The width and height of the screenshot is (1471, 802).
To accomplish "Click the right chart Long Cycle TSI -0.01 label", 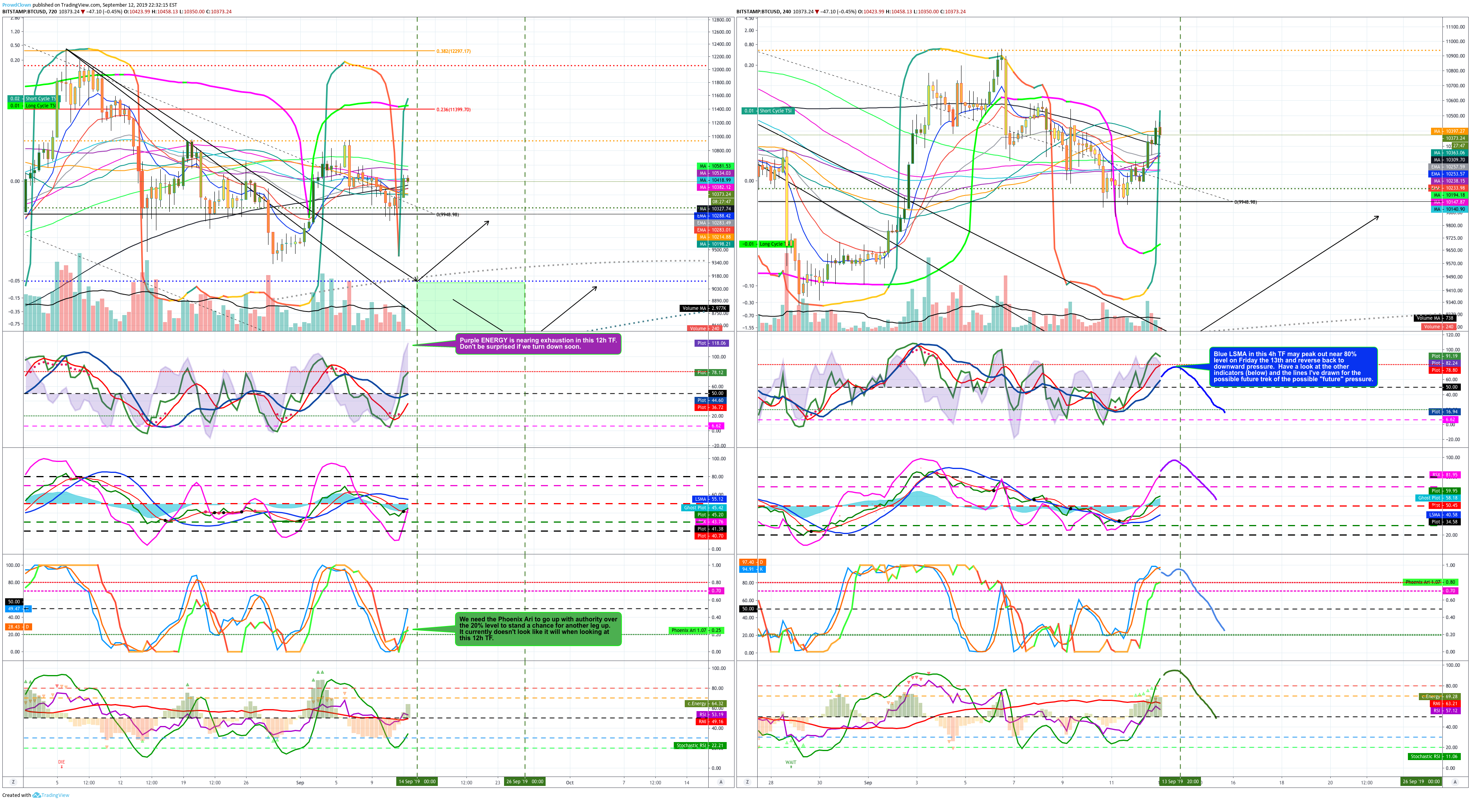I will pos(766,244).
